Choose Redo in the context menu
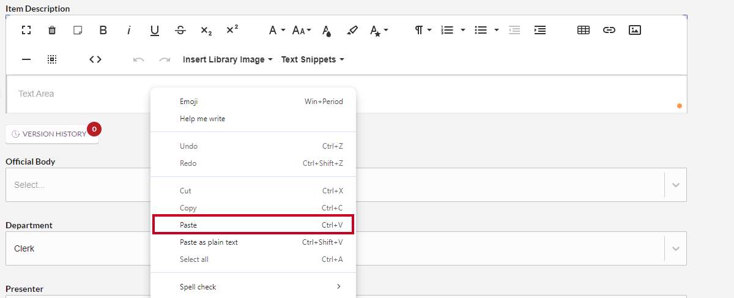This screenshot has width=734, height=298. click(253, 163)
